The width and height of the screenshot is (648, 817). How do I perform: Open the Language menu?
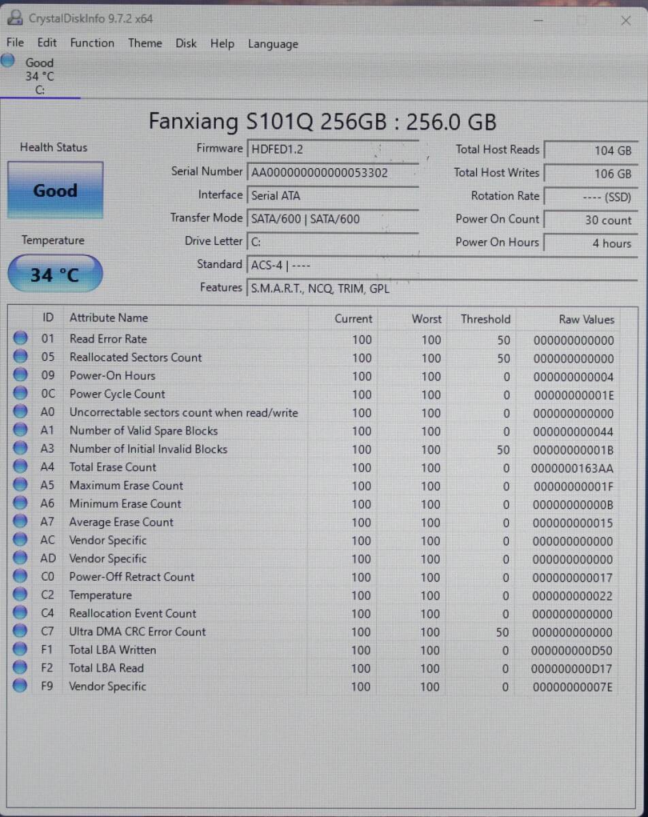tap(273, 44)
